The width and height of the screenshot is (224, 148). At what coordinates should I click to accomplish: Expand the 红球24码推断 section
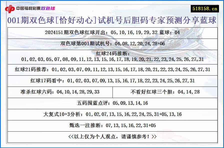(112, 57)
